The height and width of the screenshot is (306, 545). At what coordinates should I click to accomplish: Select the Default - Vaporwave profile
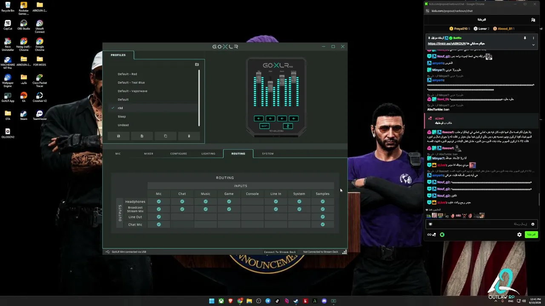point(132,91)
